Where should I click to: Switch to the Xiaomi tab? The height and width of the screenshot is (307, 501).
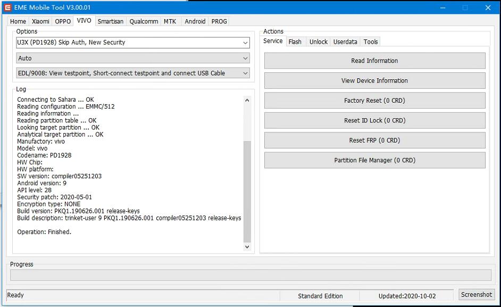click(x=40, y=21)
